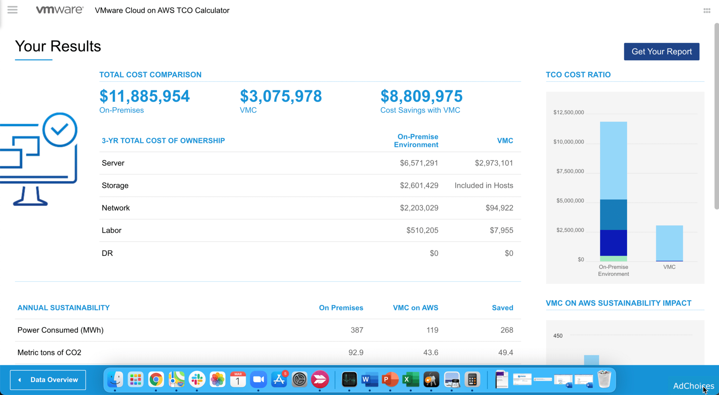Open Slack from the dock
This screenshot has height=395, width=719.
197,379
